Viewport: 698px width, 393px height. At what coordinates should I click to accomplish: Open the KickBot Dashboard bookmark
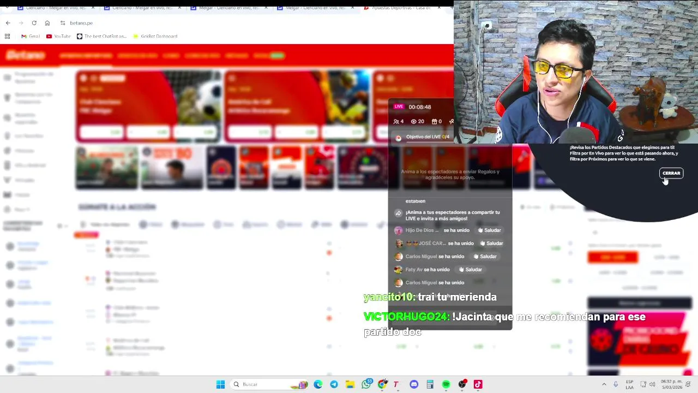coord(155,36)
